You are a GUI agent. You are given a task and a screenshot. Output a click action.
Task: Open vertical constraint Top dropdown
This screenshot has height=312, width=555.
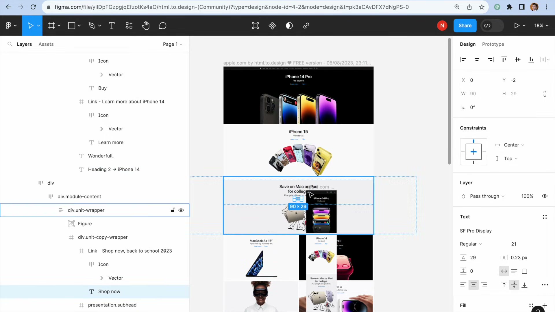pyautogui.click(x=510, y=159)
